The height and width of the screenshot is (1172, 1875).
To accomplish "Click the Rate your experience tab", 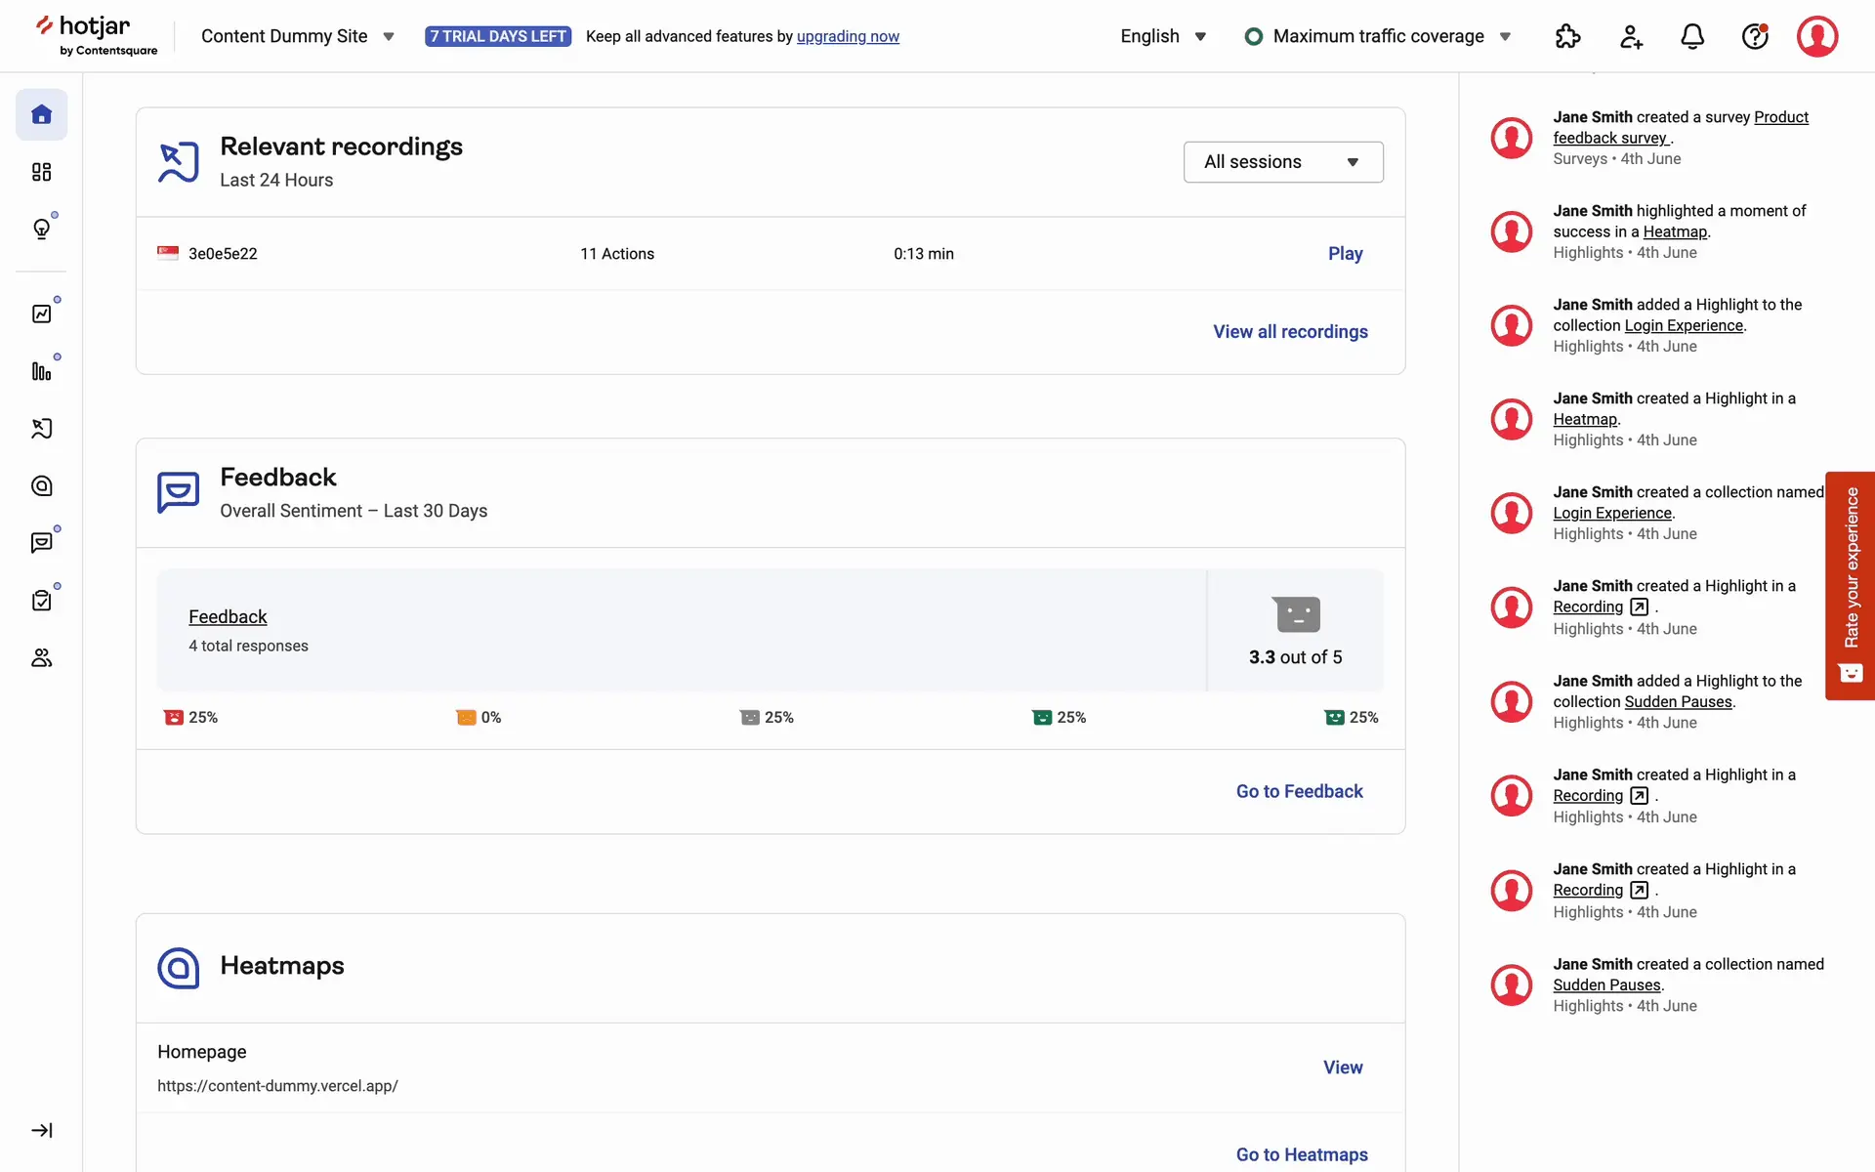I will (1850, 585).
